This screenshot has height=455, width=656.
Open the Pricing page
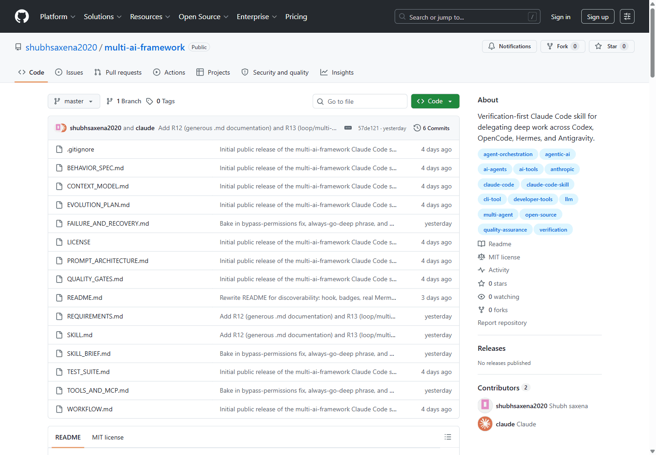point(296,16)
